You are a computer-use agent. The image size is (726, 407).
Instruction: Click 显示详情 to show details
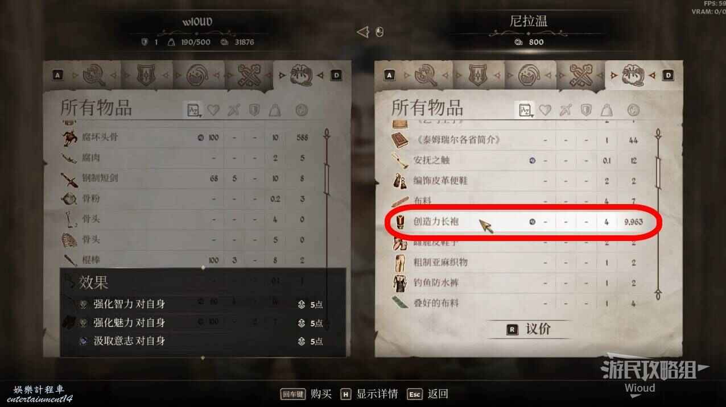pyautogui.click(x=368, y=394)
